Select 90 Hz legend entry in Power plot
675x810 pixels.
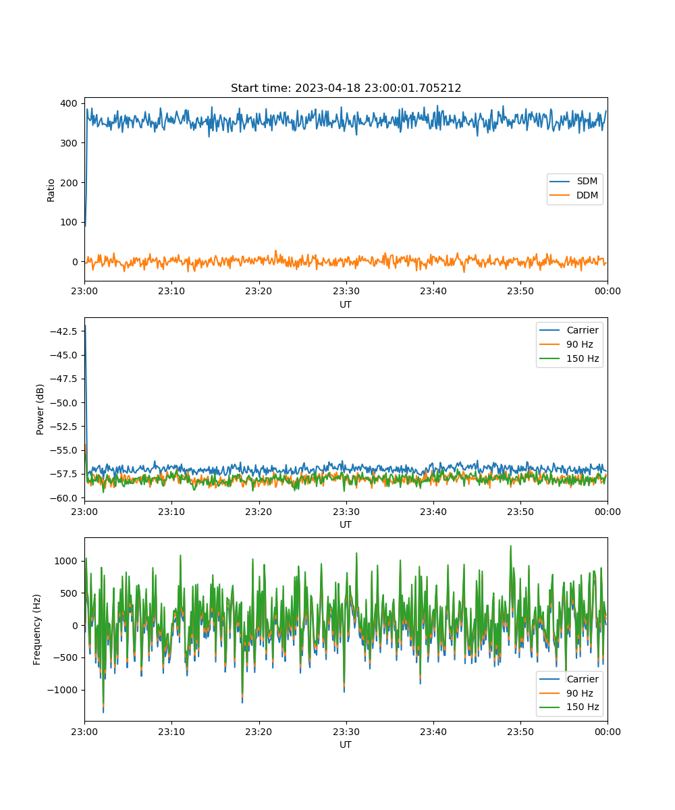click(x=570, y=344)
